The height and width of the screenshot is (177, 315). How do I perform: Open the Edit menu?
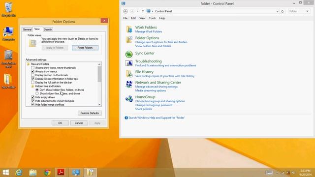click(x=133, y=18)
